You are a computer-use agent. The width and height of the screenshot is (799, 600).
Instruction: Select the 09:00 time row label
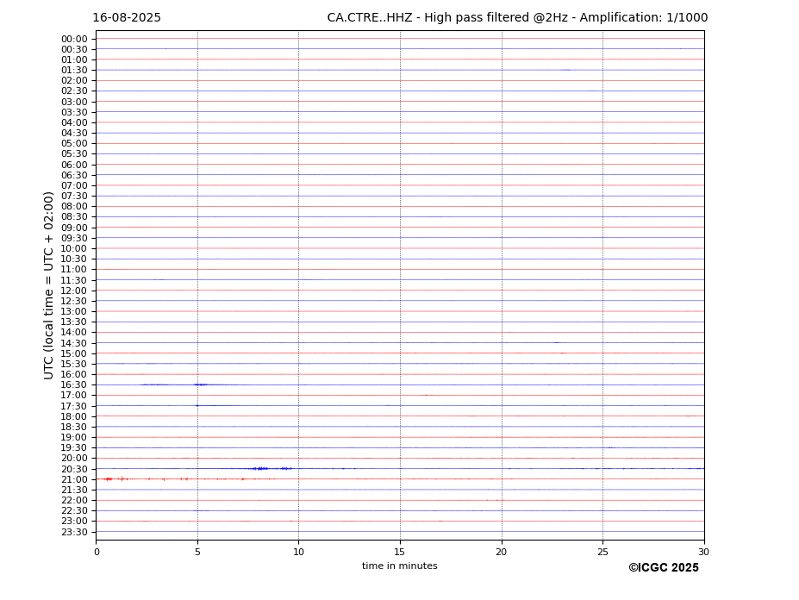(x=74, y=228)
